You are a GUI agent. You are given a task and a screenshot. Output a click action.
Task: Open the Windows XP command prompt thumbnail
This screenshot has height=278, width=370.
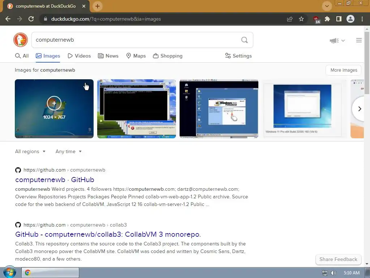(x=136, y=109)
